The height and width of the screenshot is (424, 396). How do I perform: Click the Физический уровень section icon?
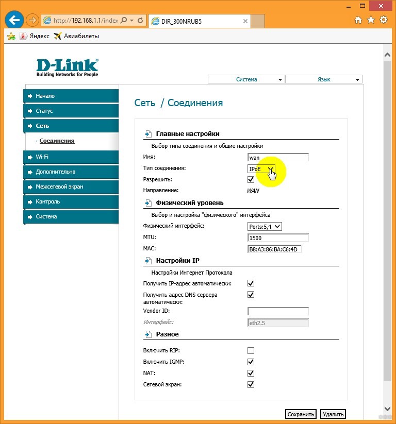pos(148,203)
